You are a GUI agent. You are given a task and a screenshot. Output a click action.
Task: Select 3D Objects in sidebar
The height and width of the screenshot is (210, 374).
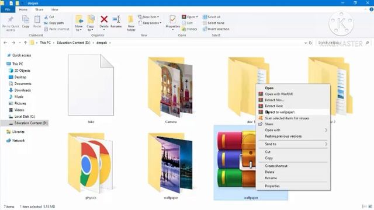pos(19,71)
